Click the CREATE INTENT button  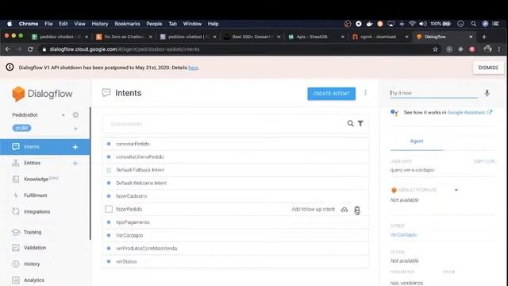point(331,94)
